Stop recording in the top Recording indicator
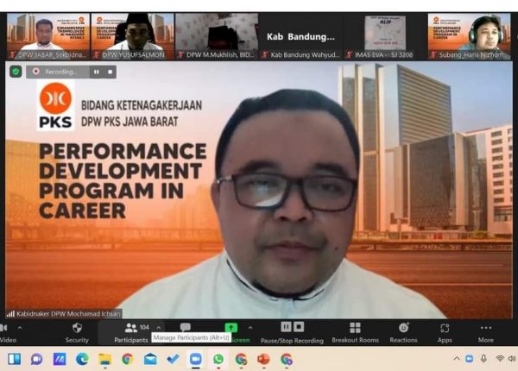This screenshot has height=371, width=518. click(110, 72)
